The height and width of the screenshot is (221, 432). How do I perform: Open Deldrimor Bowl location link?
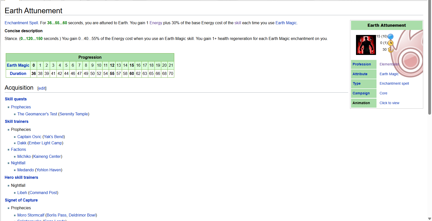tap(82, 215)
